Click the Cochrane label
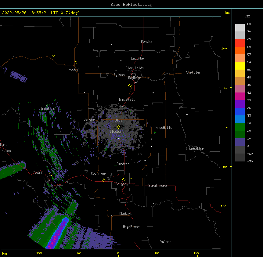 click(98, 173)
